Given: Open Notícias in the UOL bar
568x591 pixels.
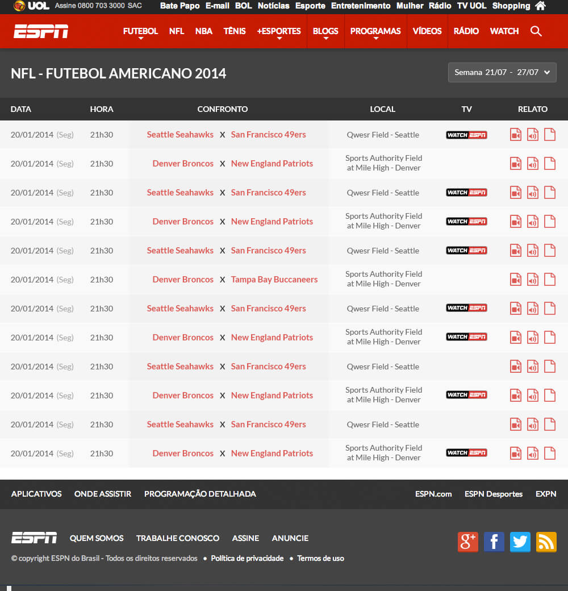Looking at the screenshot, I should tap(273, 6).
